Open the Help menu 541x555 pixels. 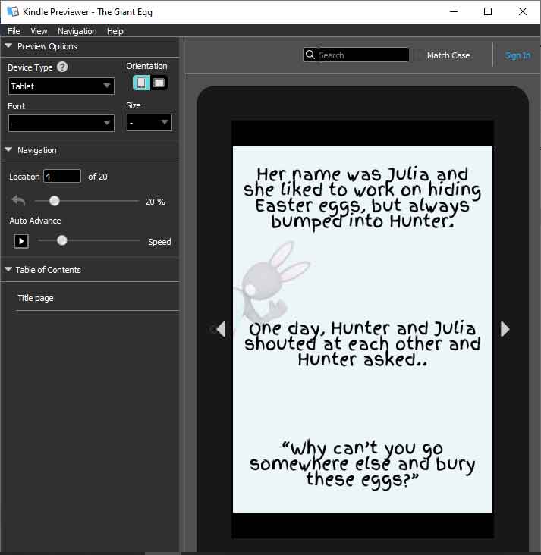pos(115,31)
